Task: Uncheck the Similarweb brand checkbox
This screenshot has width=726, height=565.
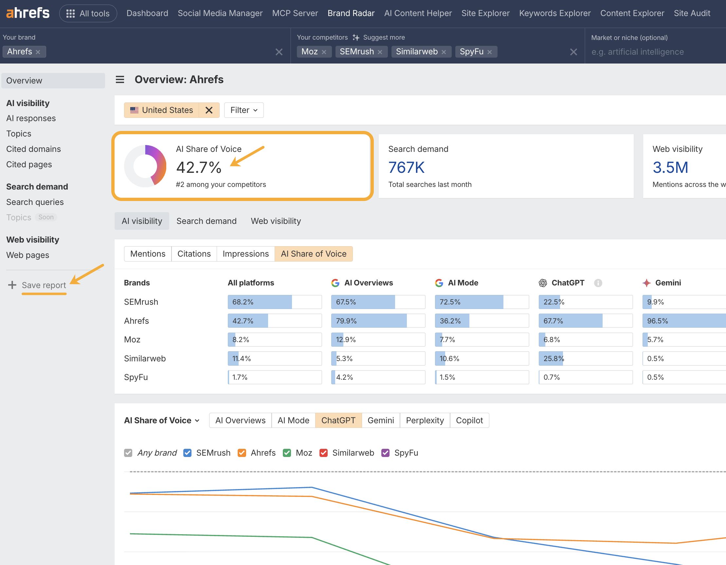Action: (324, 453)
